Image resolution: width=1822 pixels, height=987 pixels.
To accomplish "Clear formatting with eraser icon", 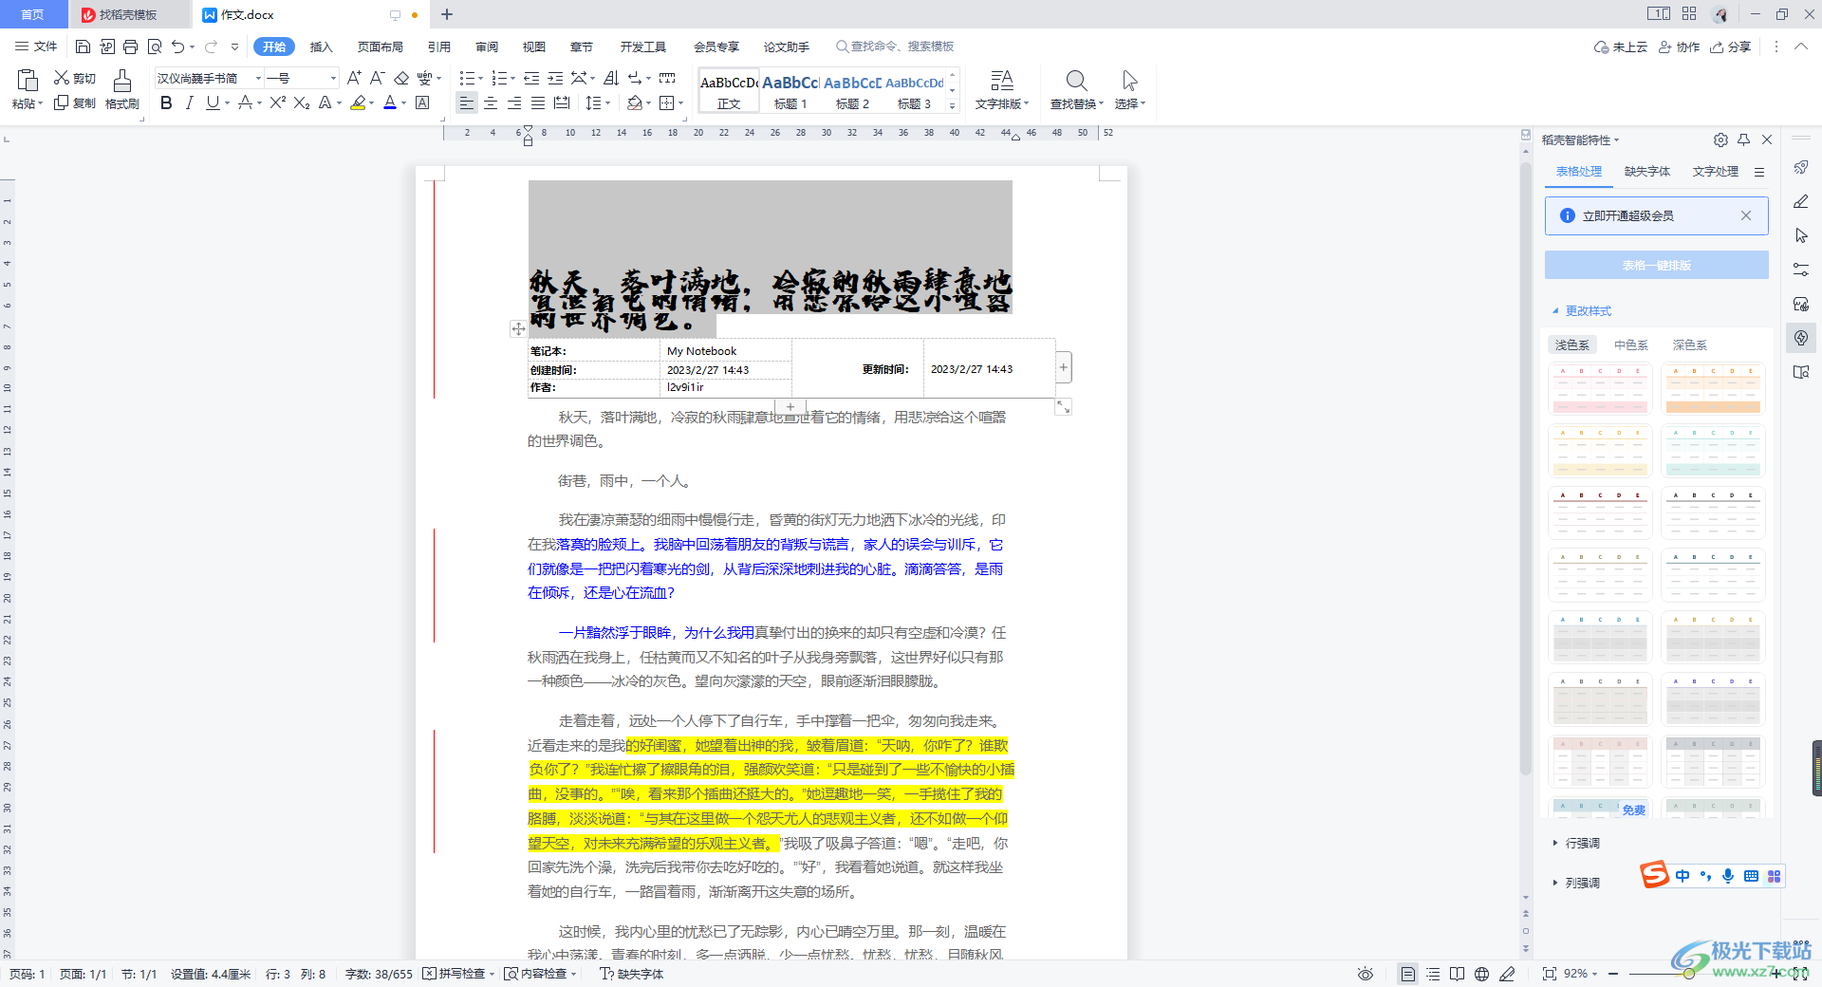I will 401,78.
